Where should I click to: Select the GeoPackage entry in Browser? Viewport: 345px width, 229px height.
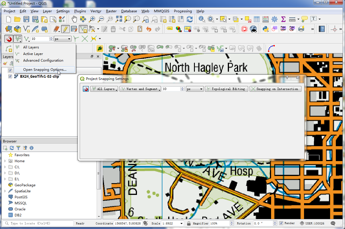(25, 185)
